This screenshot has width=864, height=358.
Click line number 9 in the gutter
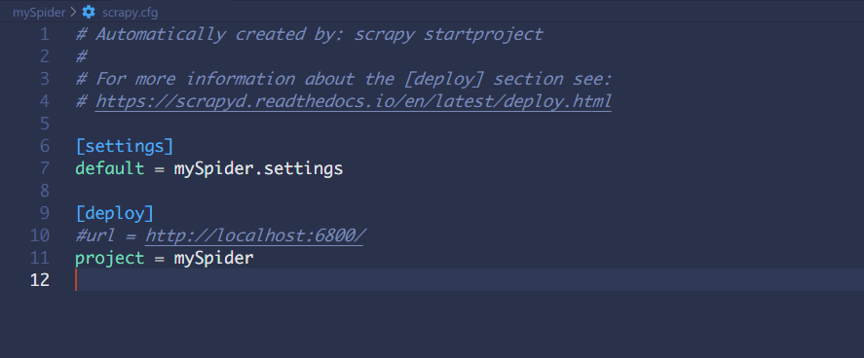coord(44,213)
